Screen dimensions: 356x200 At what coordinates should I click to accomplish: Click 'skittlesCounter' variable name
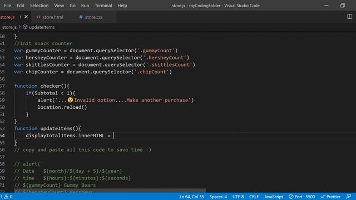[x=47, y=64]
